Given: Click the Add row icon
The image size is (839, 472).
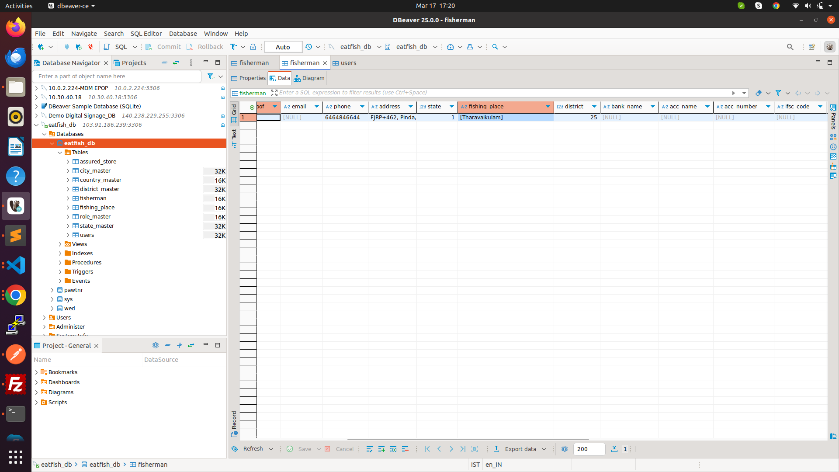Looking at the screenshot, I should click(381, 449).
